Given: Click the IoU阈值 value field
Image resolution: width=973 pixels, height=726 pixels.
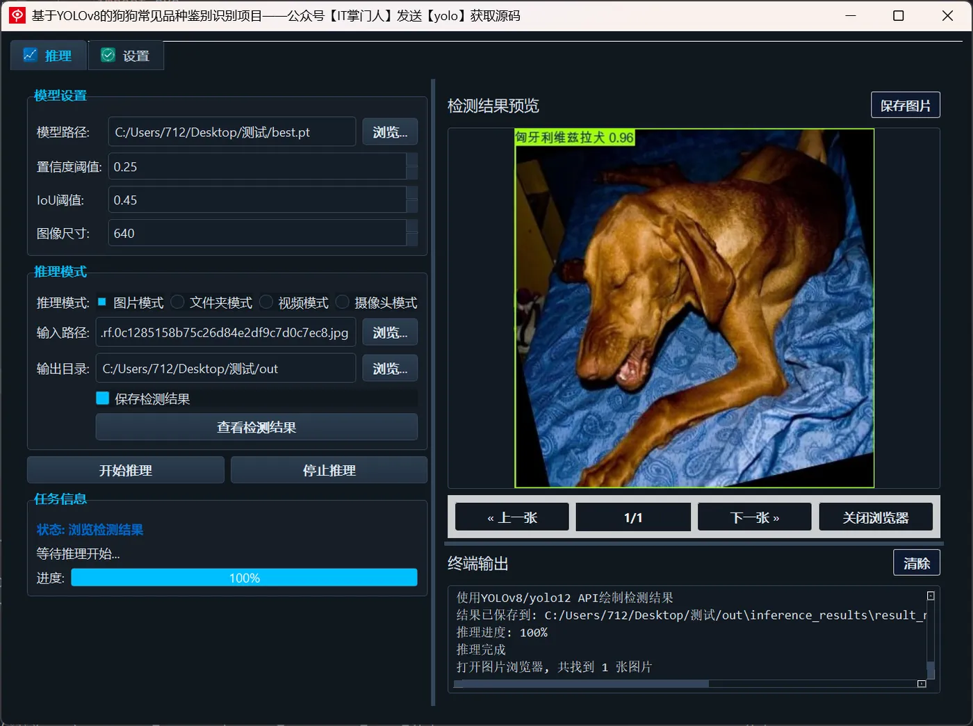Looking at the screenshot, I should pyautogui.click(x=257, y=200).
